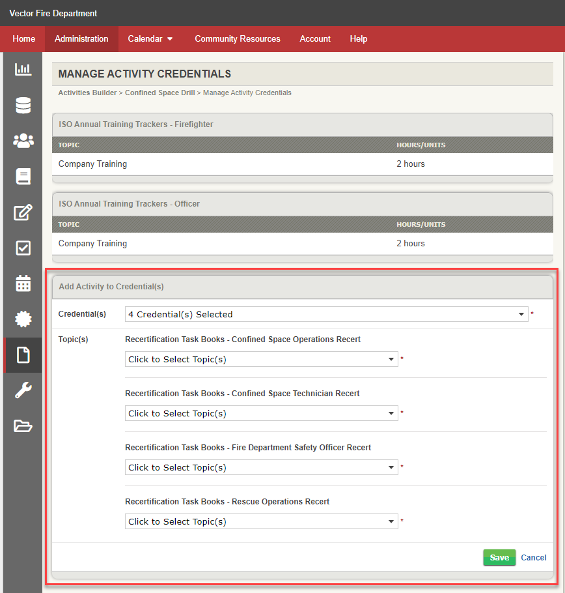Cancel adding activity to credentials
The width and height of the screenshot is (565, 593).
(x=533, y=557)
